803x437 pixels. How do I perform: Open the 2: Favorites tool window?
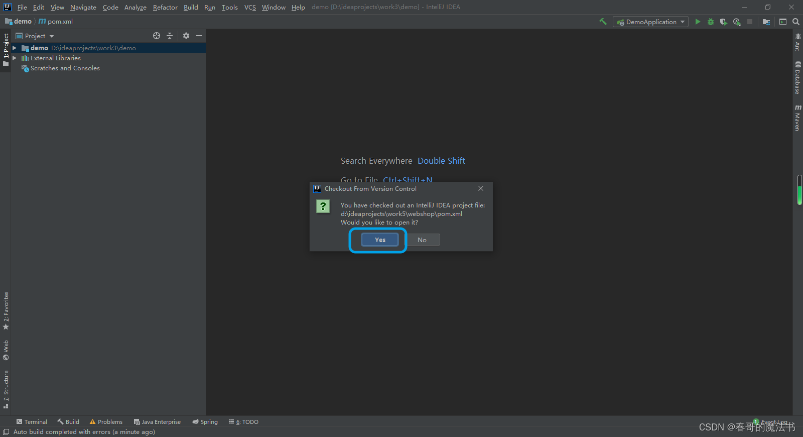[x=6, y=310]
